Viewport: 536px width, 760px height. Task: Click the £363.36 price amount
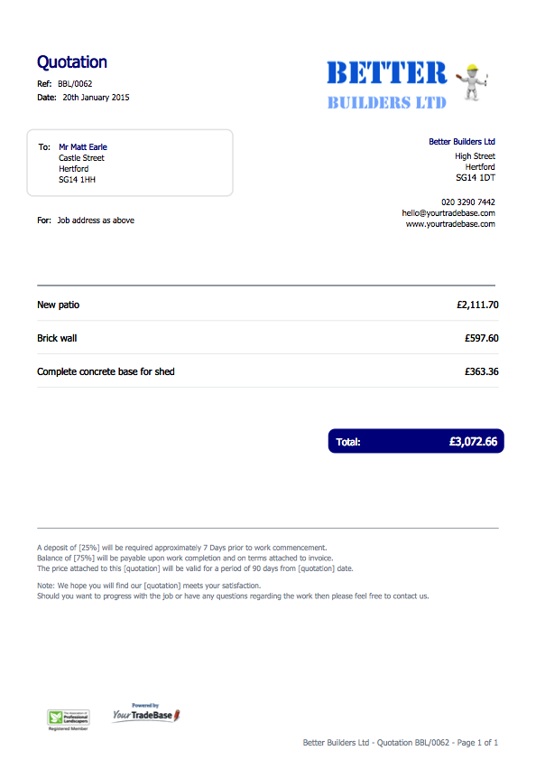[481, 371]
